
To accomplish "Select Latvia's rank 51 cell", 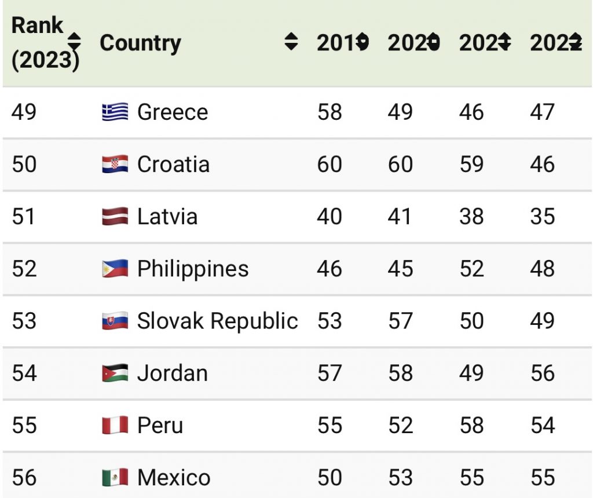I will (24, 217).
